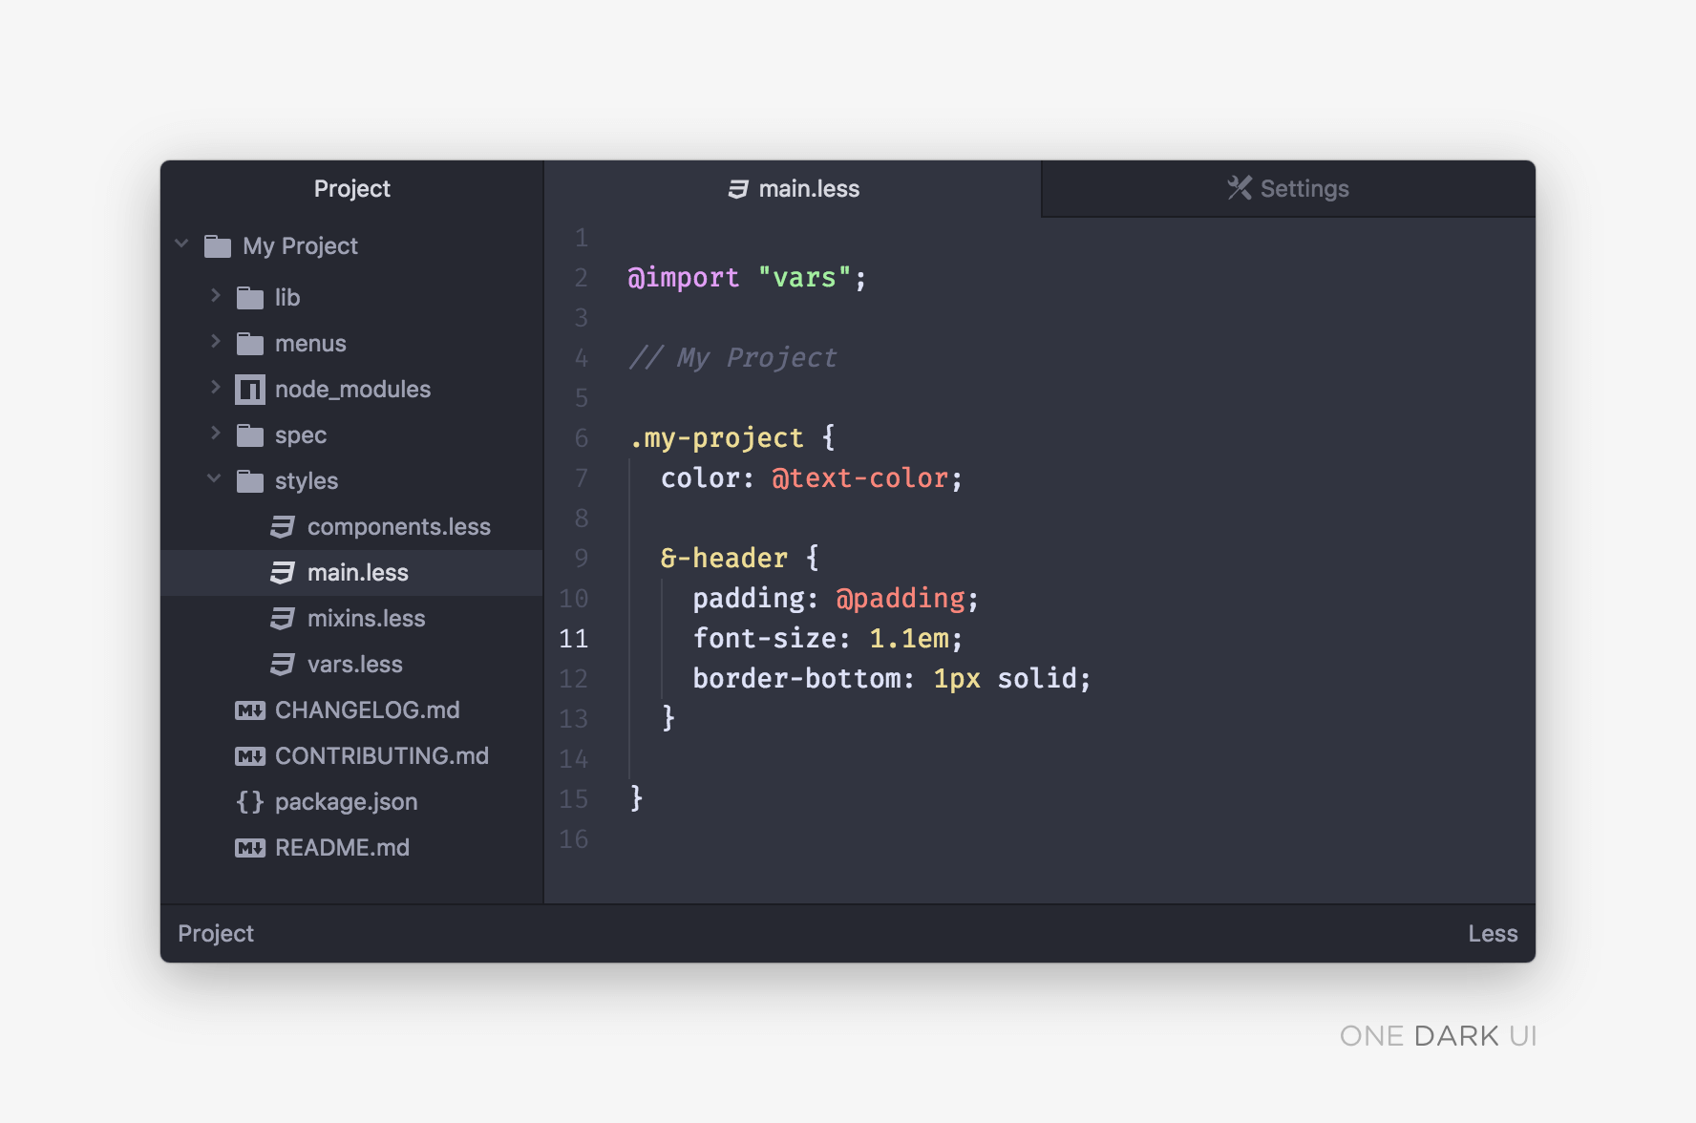Click the components.less CSS file icon

click(x=283, y=527)
